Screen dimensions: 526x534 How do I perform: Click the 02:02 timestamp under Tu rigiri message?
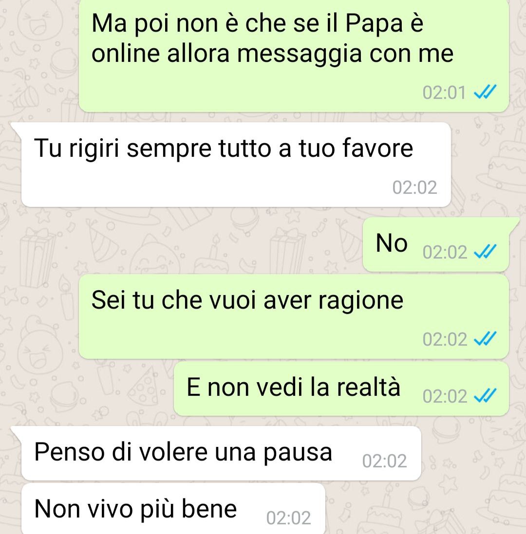point(414,187)
